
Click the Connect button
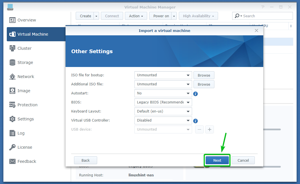coord(112,16)
